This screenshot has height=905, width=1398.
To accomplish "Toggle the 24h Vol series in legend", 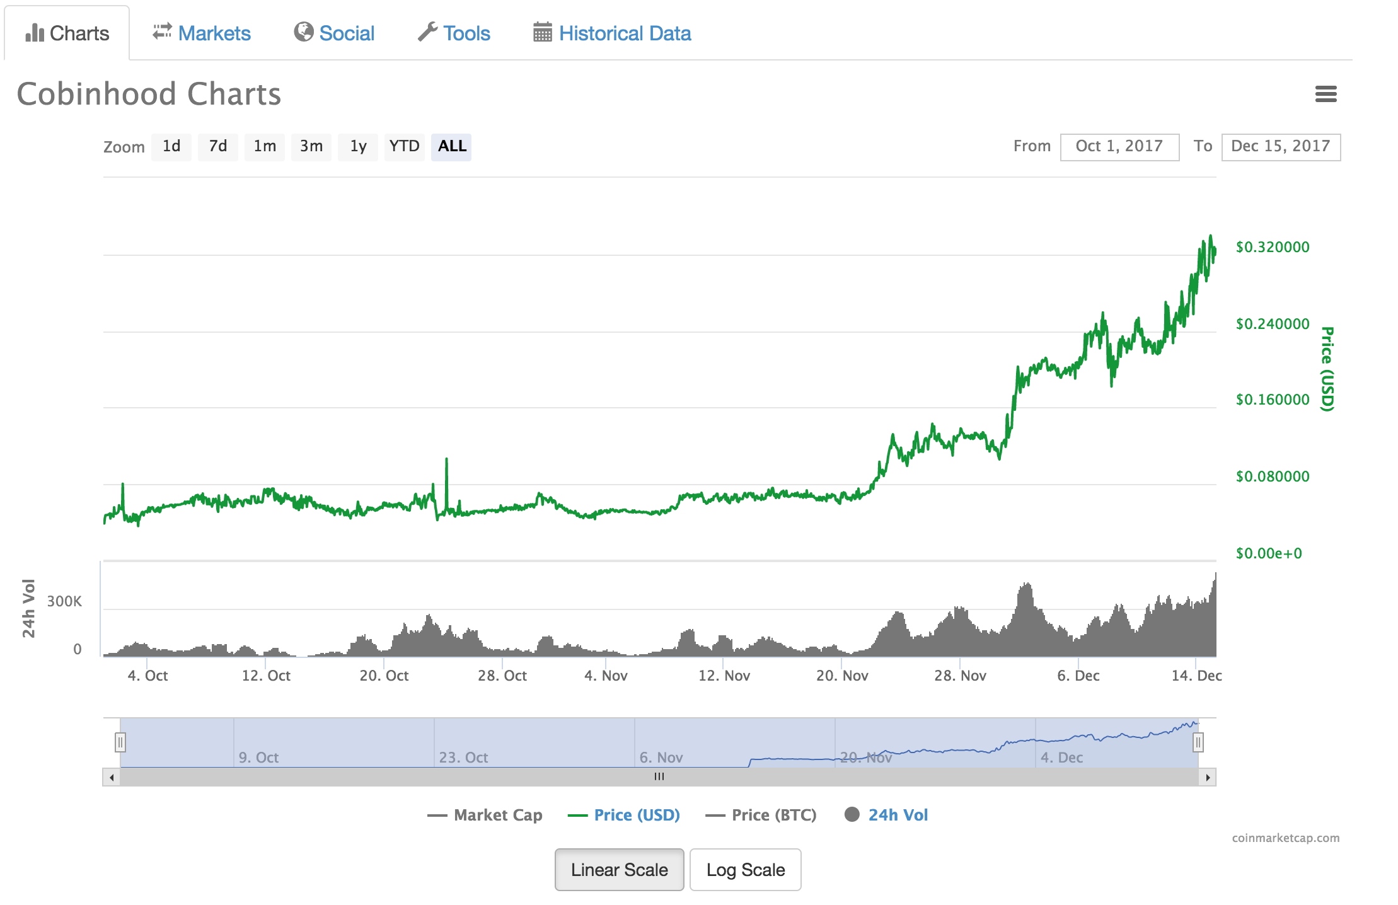I will point(886,815).
